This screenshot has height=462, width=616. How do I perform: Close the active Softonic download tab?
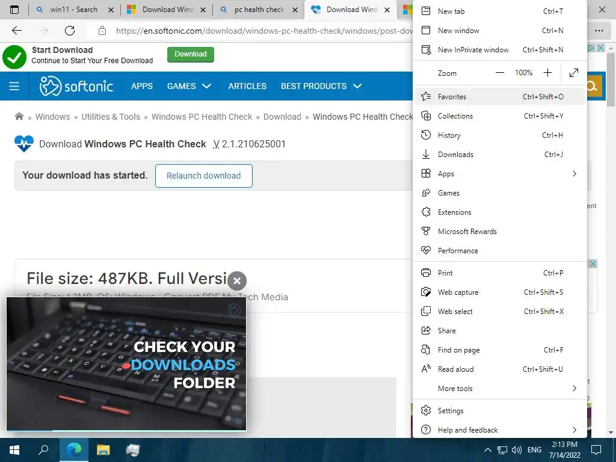[x=387, y=10]
